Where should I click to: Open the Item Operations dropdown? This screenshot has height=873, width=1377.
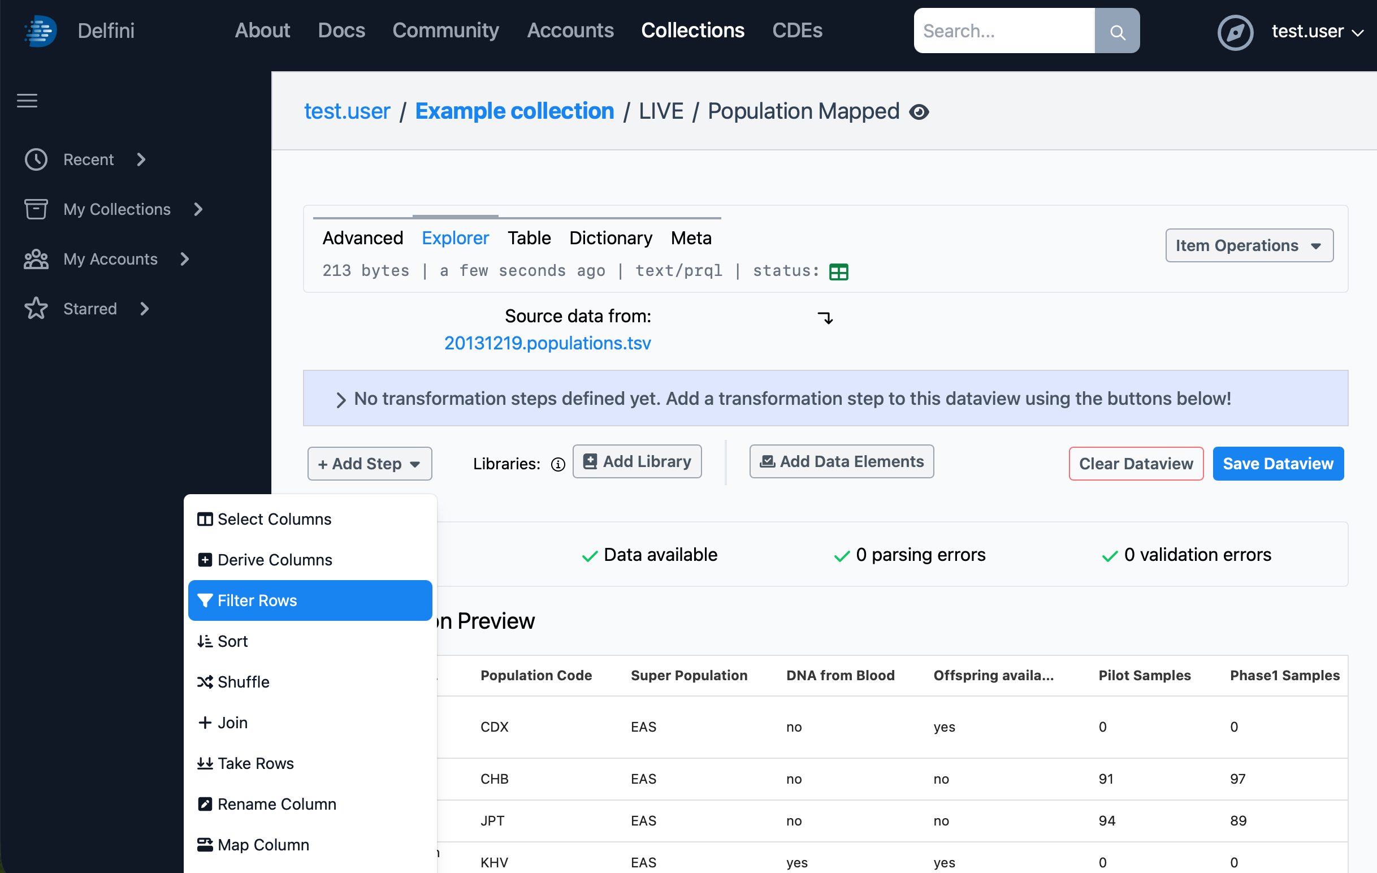1249,245
